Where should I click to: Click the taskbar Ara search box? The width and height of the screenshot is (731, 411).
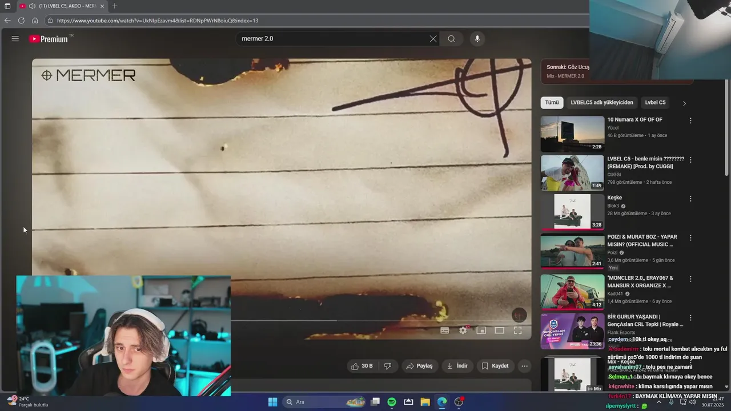324,402
